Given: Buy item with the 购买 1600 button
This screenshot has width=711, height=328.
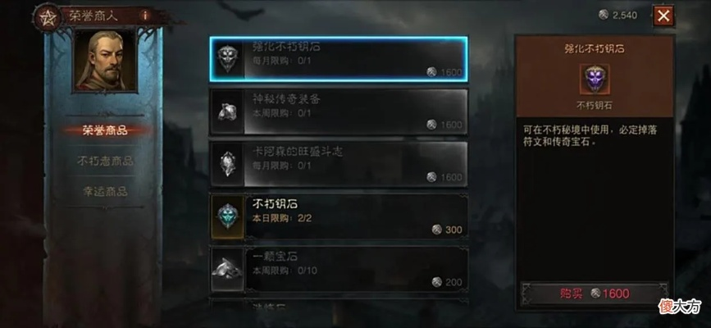Looking at the screenshot, I should tap(595, 294).
